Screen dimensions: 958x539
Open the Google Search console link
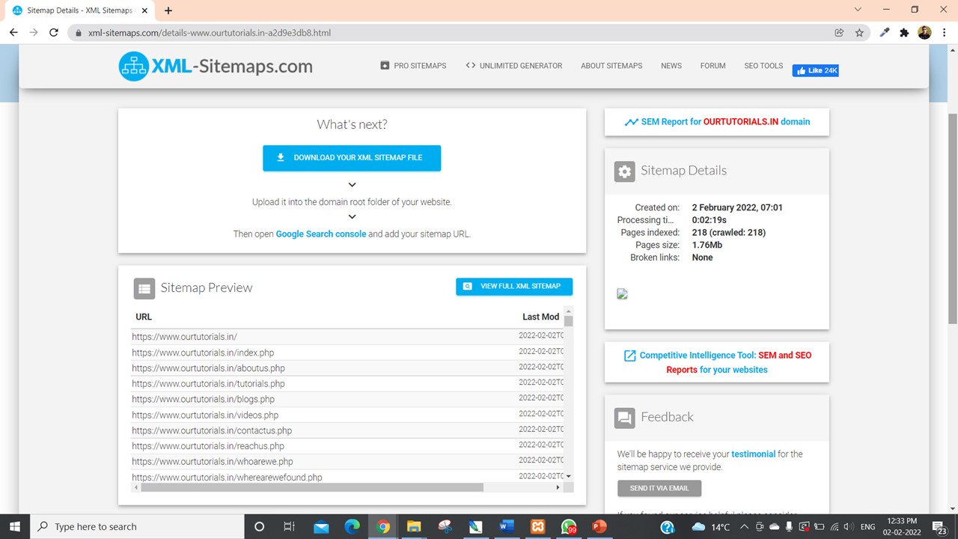pos(321,234)
